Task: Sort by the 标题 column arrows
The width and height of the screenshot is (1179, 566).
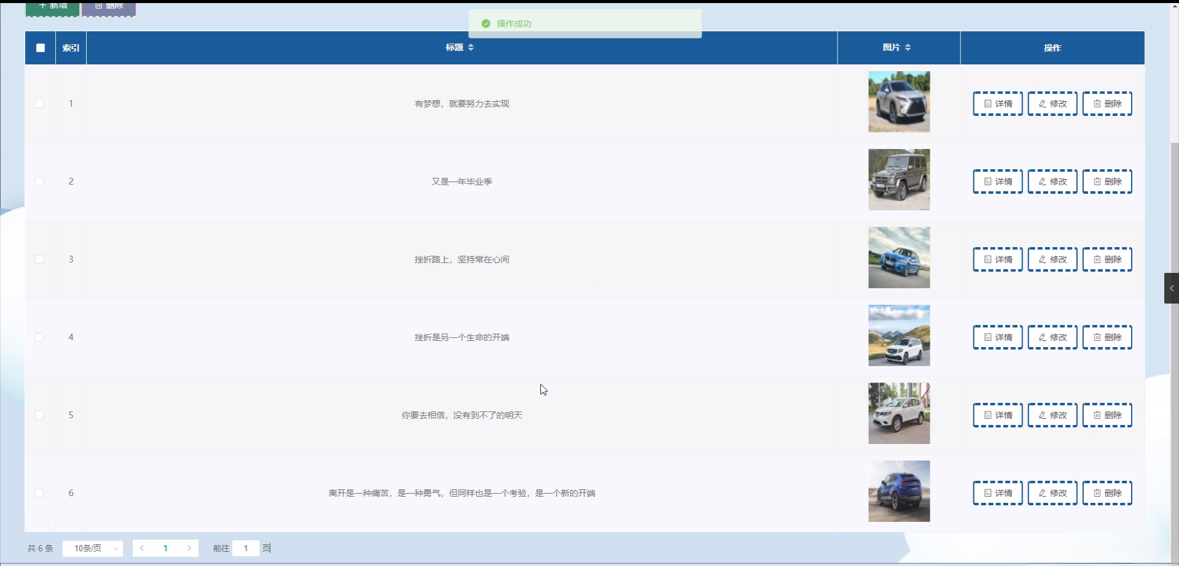Action: pyautogui.click(x=471, y=47)
